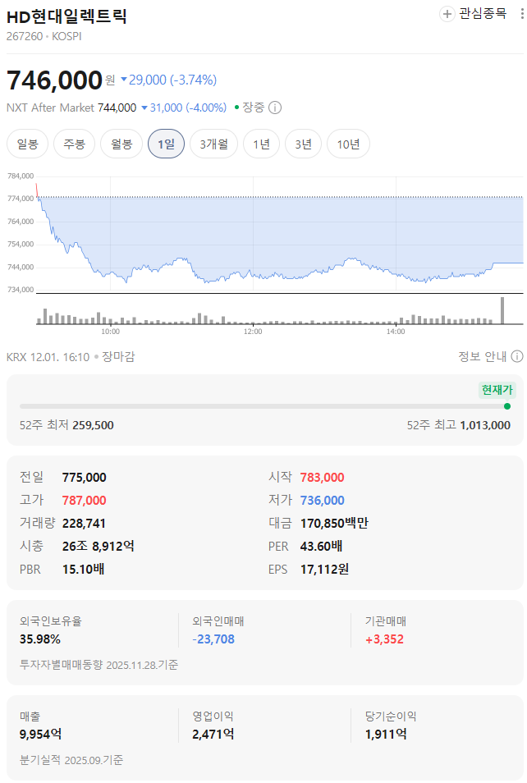The width and height of the screenshot is (527, 783).
Task: Click the intraday price chart area
Action: click(280, 235)
